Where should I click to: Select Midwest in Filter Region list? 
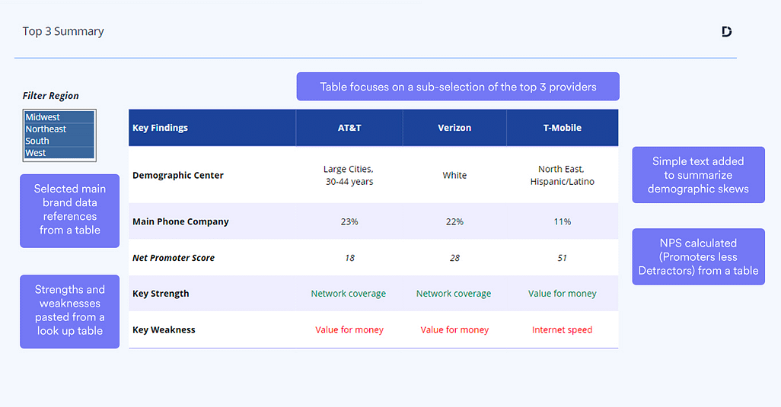[x=43, y=117]
